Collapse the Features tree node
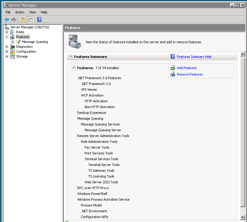 pyautogui.click(x=7, y=37)
